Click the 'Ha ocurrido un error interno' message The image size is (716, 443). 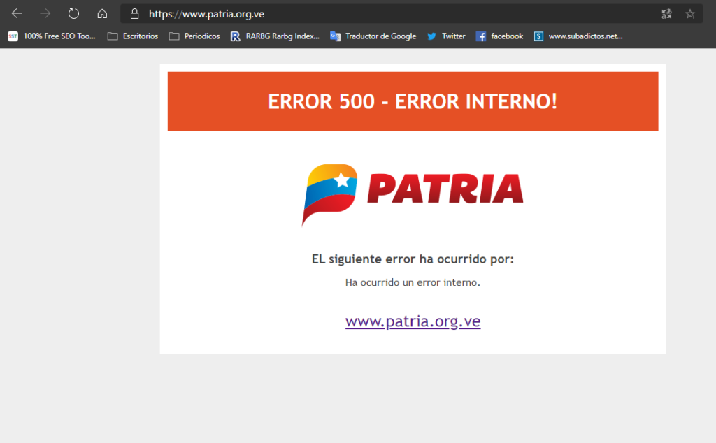point(413,283)
